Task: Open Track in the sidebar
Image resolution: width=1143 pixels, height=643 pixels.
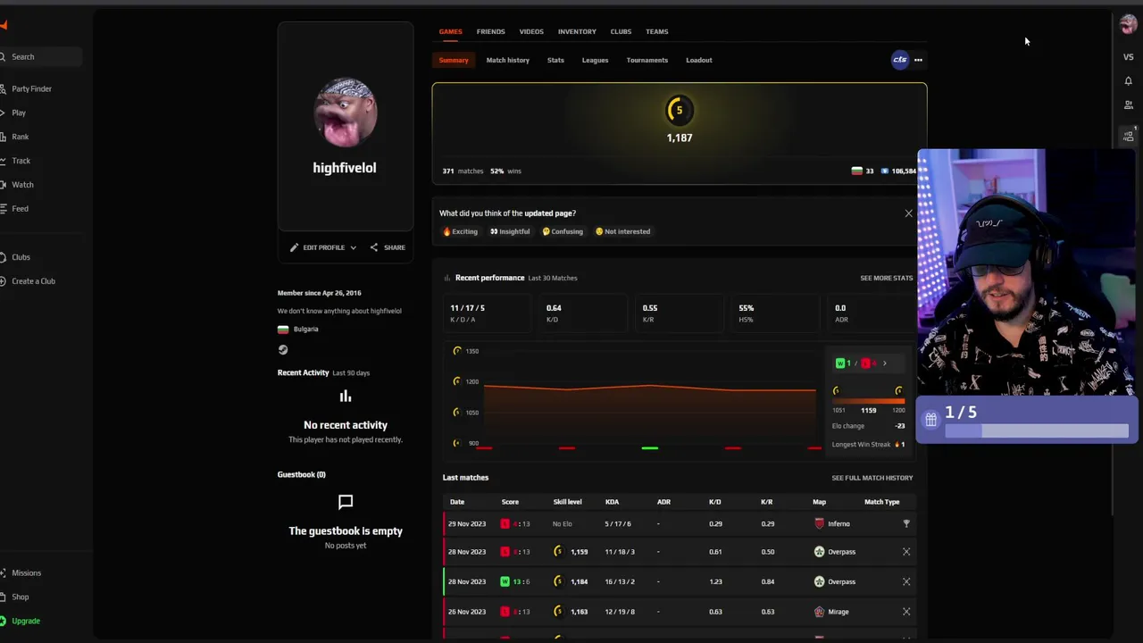Action: point(21,162)
